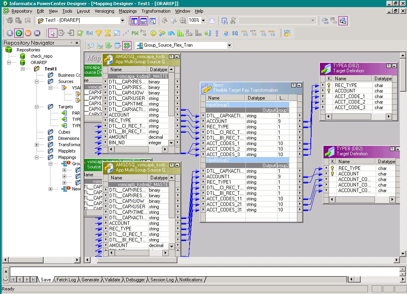
Task: Collapse the Targets folder in the navigator
Action: (x=37, y=107)
